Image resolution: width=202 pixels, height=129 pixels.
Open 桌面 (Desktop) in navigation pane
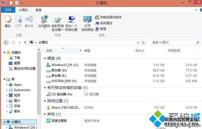pos(17,63)
